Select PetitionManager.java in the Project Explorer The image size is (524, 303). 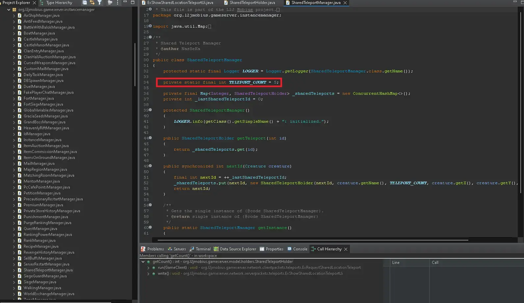[42, 193]
